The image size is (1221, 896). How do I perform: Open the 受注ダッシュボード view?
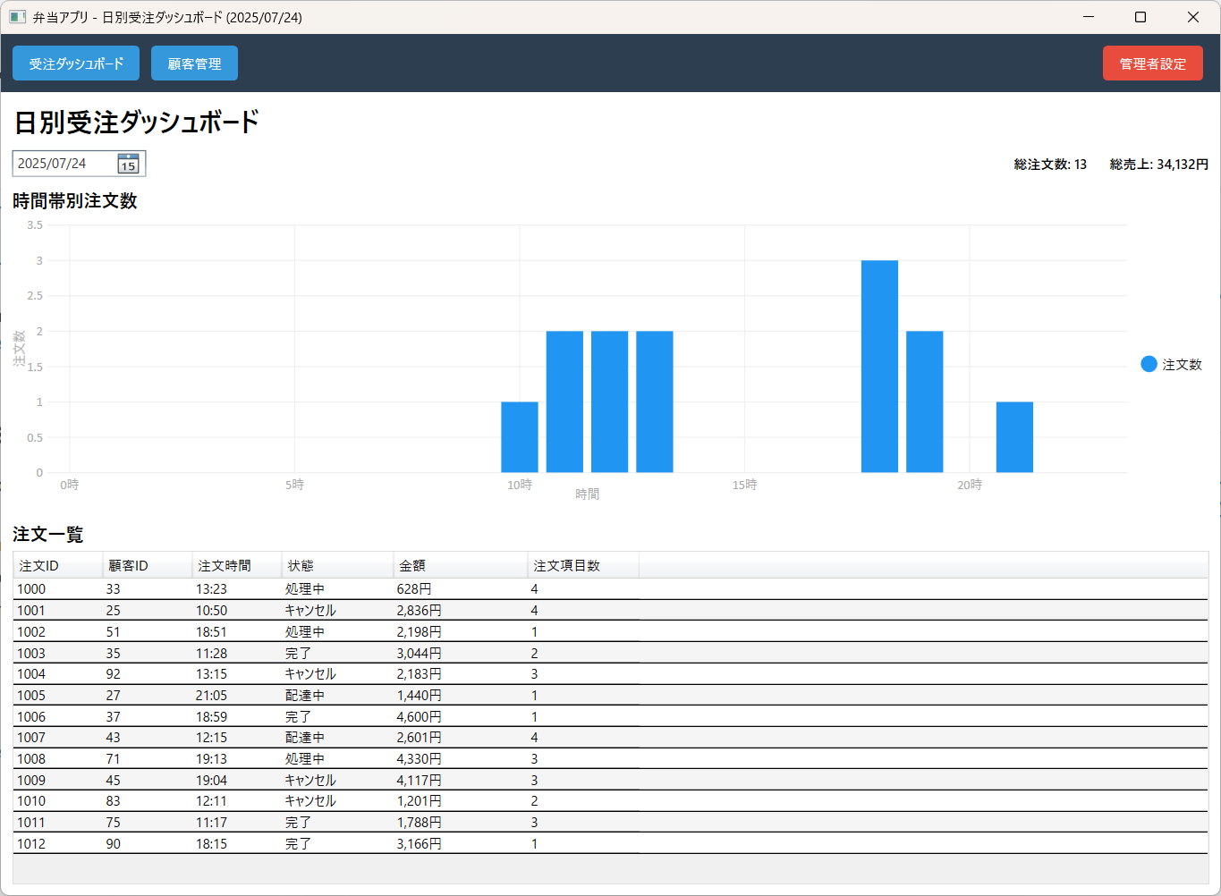point(76,63)
